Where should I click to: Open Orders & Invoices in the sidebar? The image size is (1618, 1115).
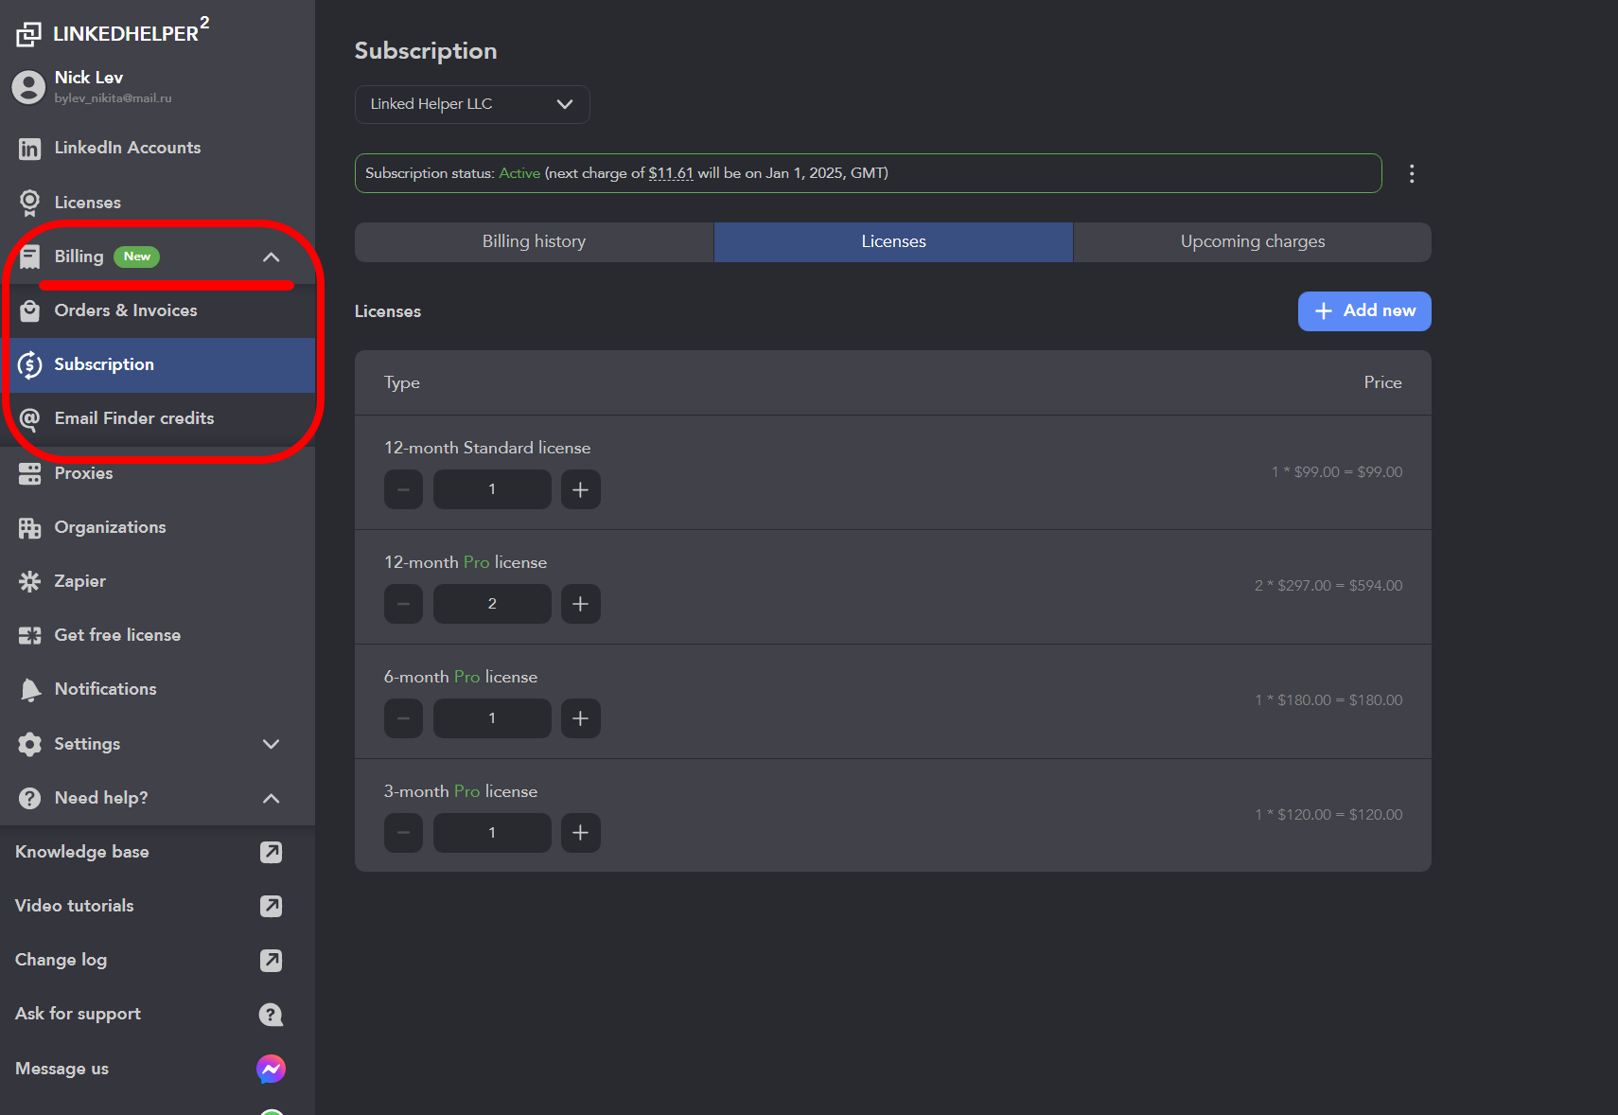point(157,310)
